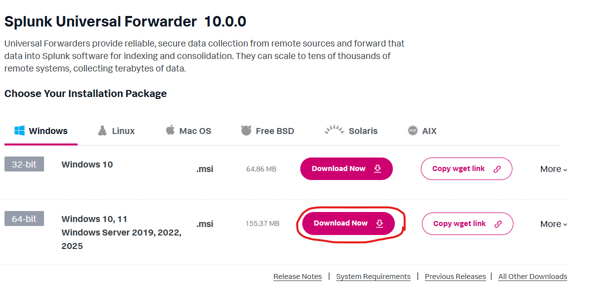View System Requirements link
This screenshot has height=296, width=593.
[x=373, y=276]
